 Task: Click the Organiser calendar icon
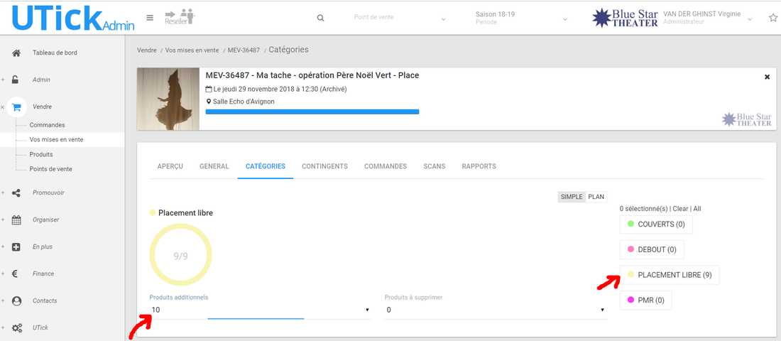pyautogui.click(x=16, y=220)
